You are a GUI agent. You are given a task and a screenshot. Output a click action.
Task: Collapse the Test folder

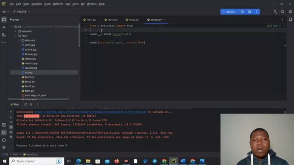click(15, 36)
